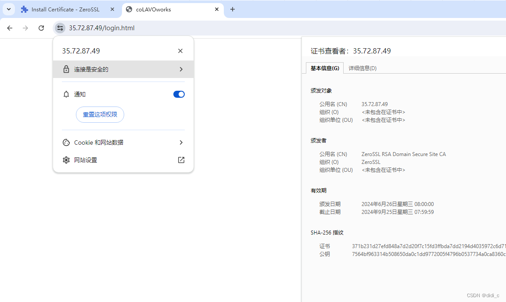Open site information via the tune icon
This screenshot has height=302, width=506.
pyautogui.click(x=60, y=28)
